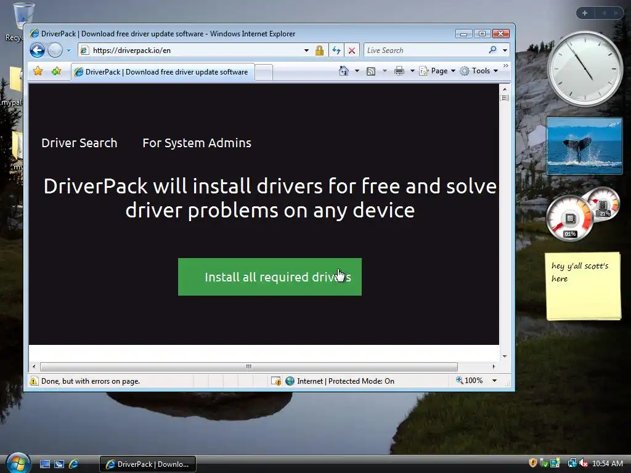Expand the zoom level dropdown arrow
This screenshot has height=473, width=631.
(495, 381)
